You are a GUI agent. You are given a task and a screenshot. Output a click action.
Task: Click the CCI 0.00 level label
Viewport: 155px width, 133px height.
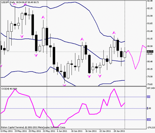pyautogui.click(x=149, y=108)
